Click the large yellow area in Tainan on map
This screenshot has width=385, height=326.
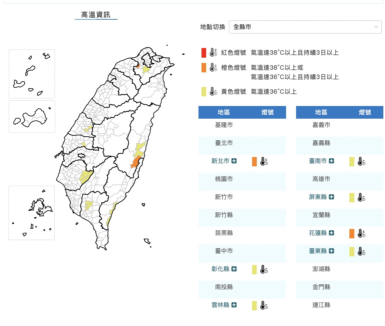point(86,176)
